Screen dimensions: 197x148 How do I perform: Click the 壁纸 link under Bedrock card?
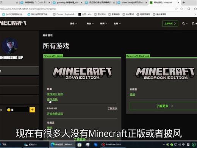click(x=132, y=94)
